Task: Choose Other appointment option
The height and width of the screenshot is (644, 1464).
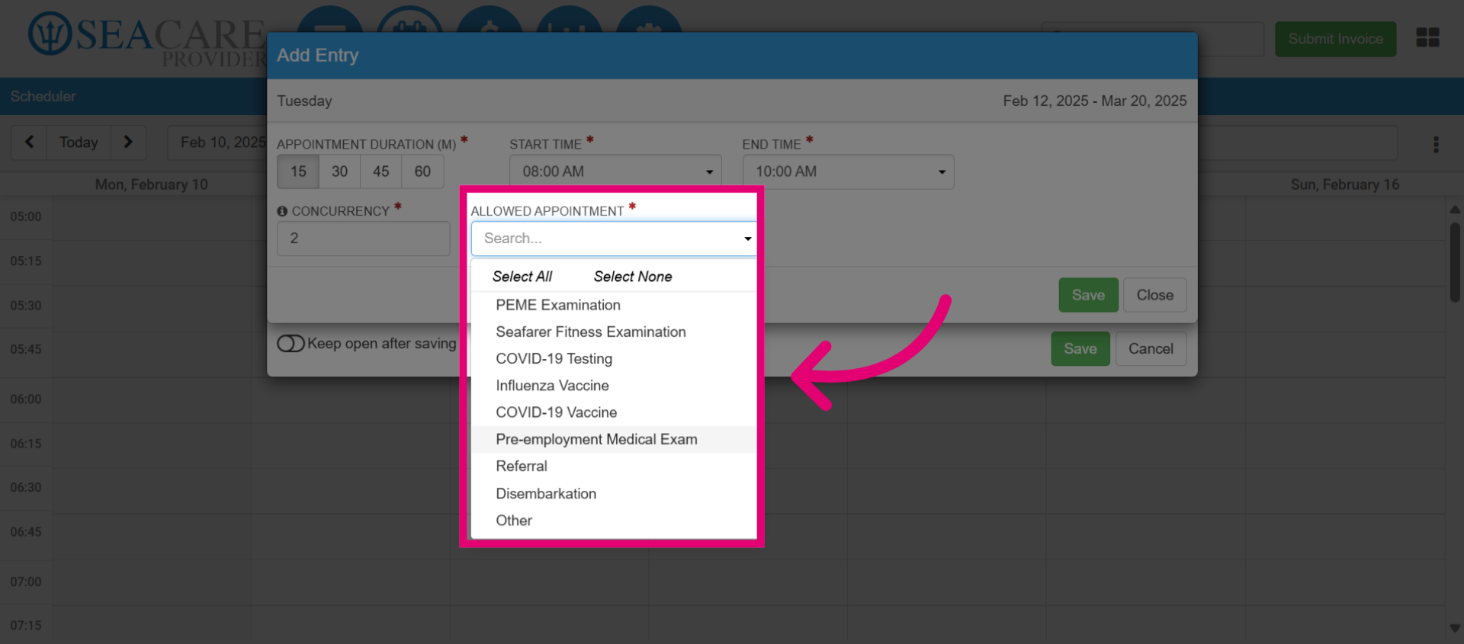Action: click(x=614, y=521)
